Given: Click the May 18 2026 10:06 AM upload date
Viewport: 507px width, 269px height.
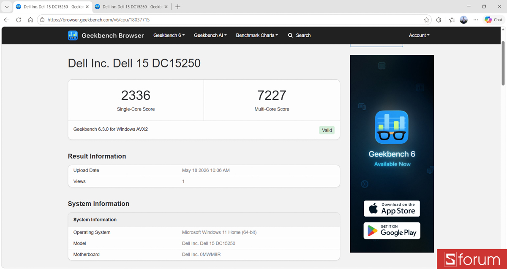Looking at the screenshot, I should 206,170.
